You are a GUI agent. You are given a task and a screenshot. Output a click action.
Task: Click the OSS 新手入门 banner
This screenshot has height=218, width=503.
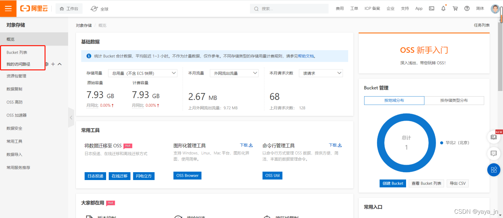(x=424, y=53)
